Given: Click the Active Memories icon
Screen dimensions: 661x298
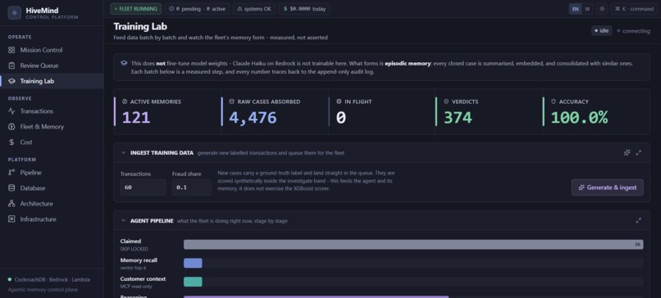Looking at the screenshot, I should tap(125, 102).
